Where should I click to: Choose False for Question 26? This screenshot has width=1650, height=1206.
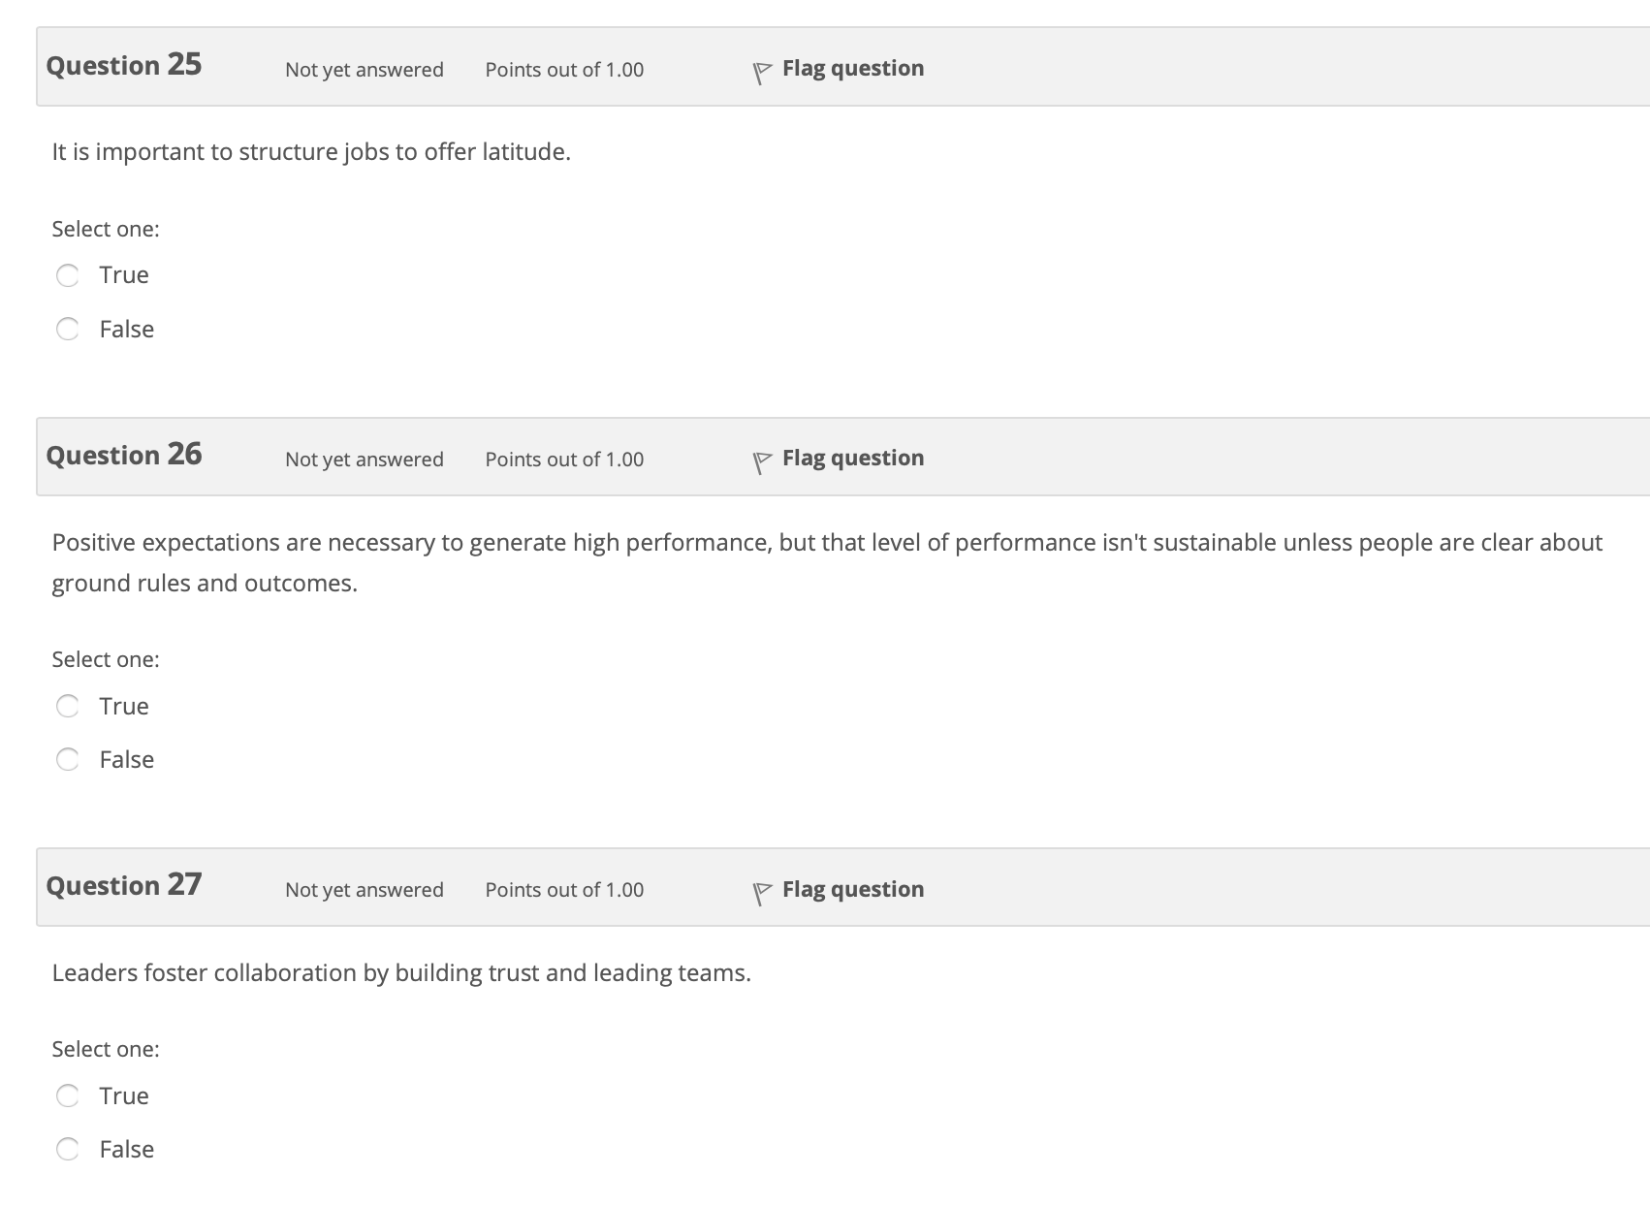(x=67, y=759)
